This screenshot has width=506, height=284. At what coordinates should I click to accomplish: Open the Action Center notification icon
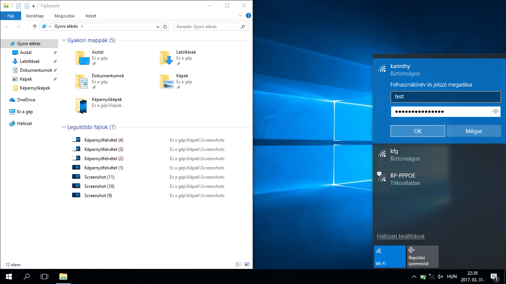click(x=494, y=277)
